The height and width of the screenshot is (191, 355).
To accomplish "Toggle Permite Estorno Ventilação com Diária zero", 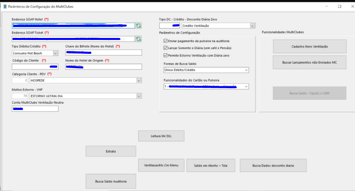I will [166, 55].
